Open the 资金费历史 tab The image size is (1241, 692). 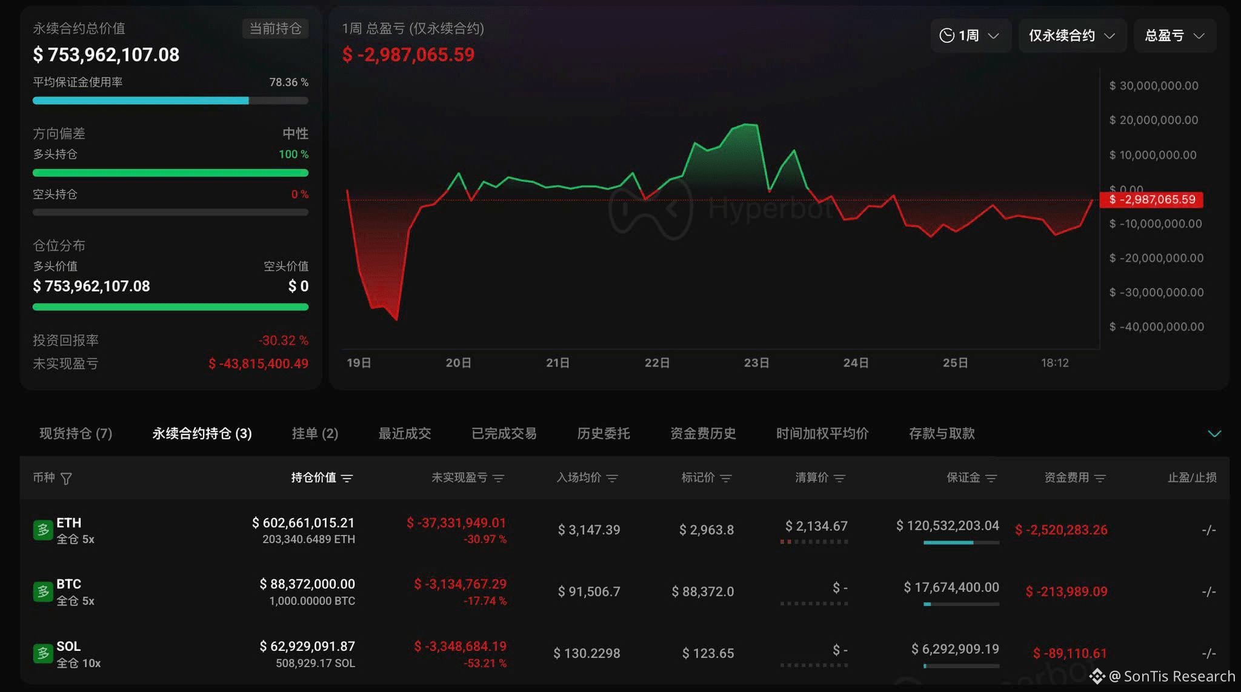703,434
